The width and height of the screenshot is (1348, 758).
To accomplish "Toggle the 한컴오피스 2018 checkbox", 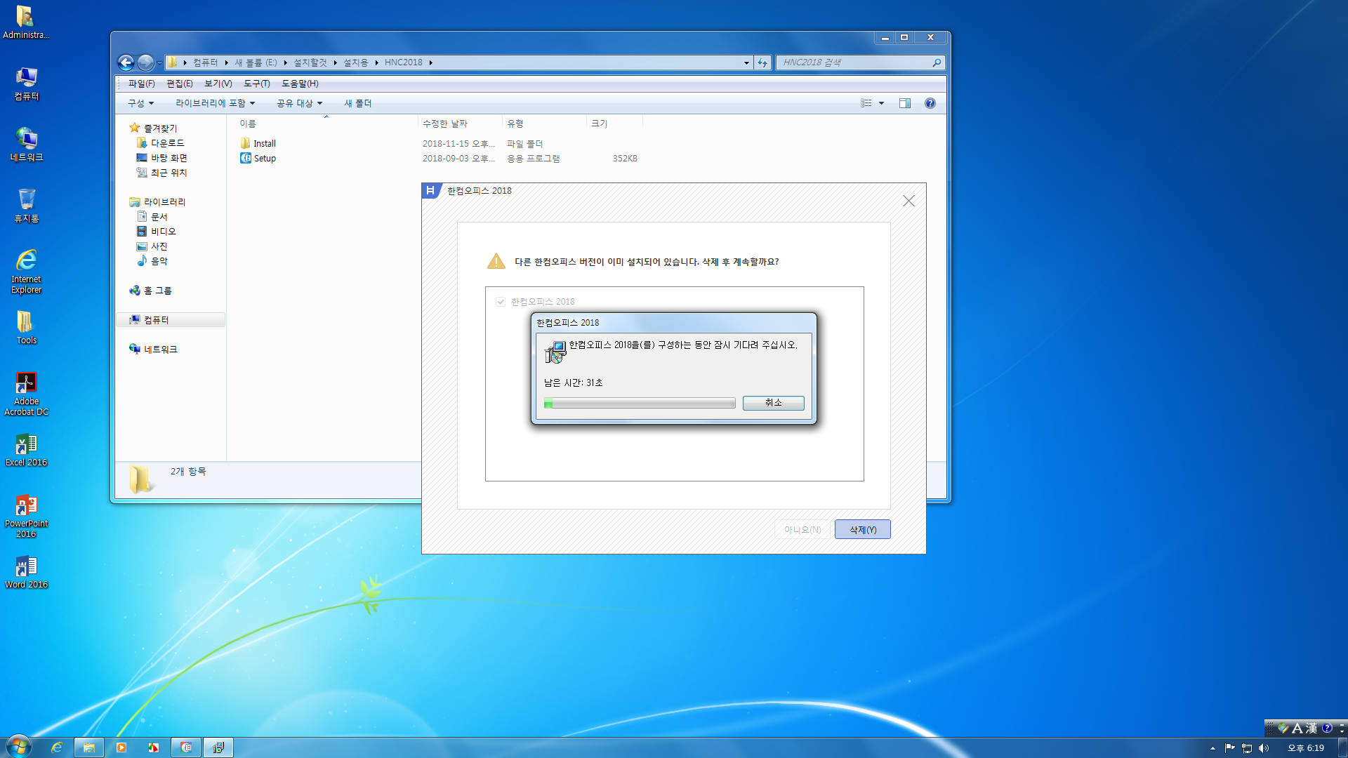I will coord(501,302).
